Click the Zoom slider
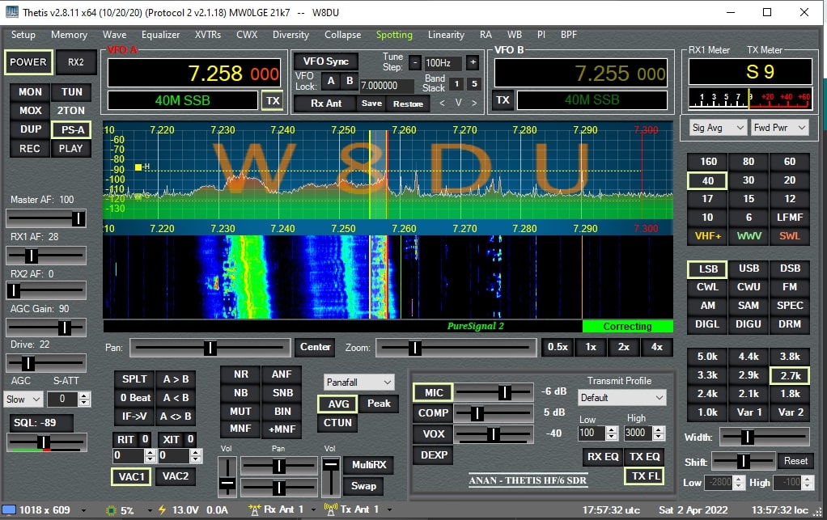This screenshot has height=520, width=827. coord(456,347)
